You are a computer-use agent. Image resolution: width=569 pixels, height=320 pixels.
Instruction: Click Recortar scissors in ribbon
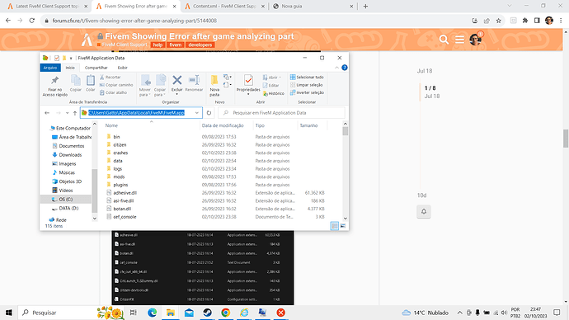111,78
